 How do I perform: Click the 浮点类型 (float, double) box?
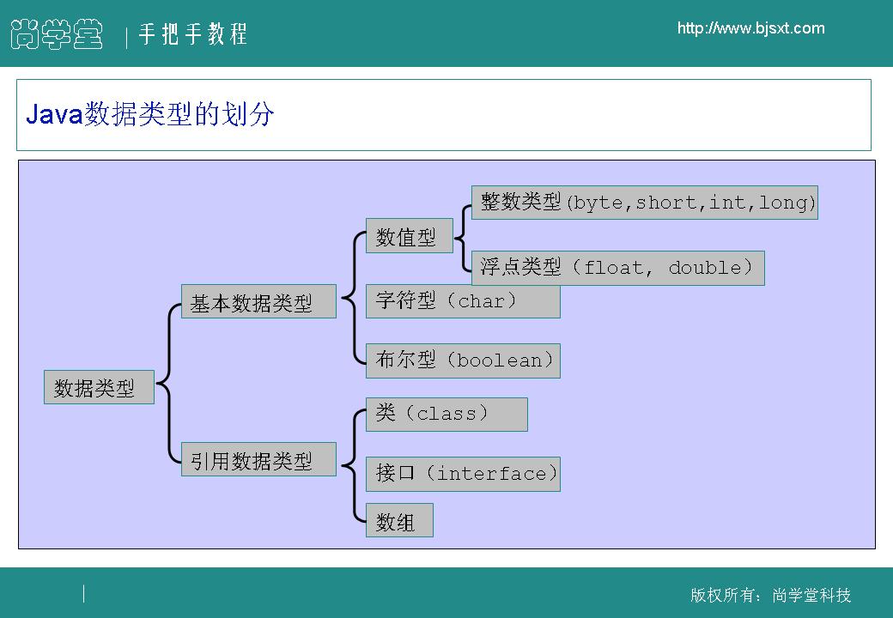coord(618,268)
